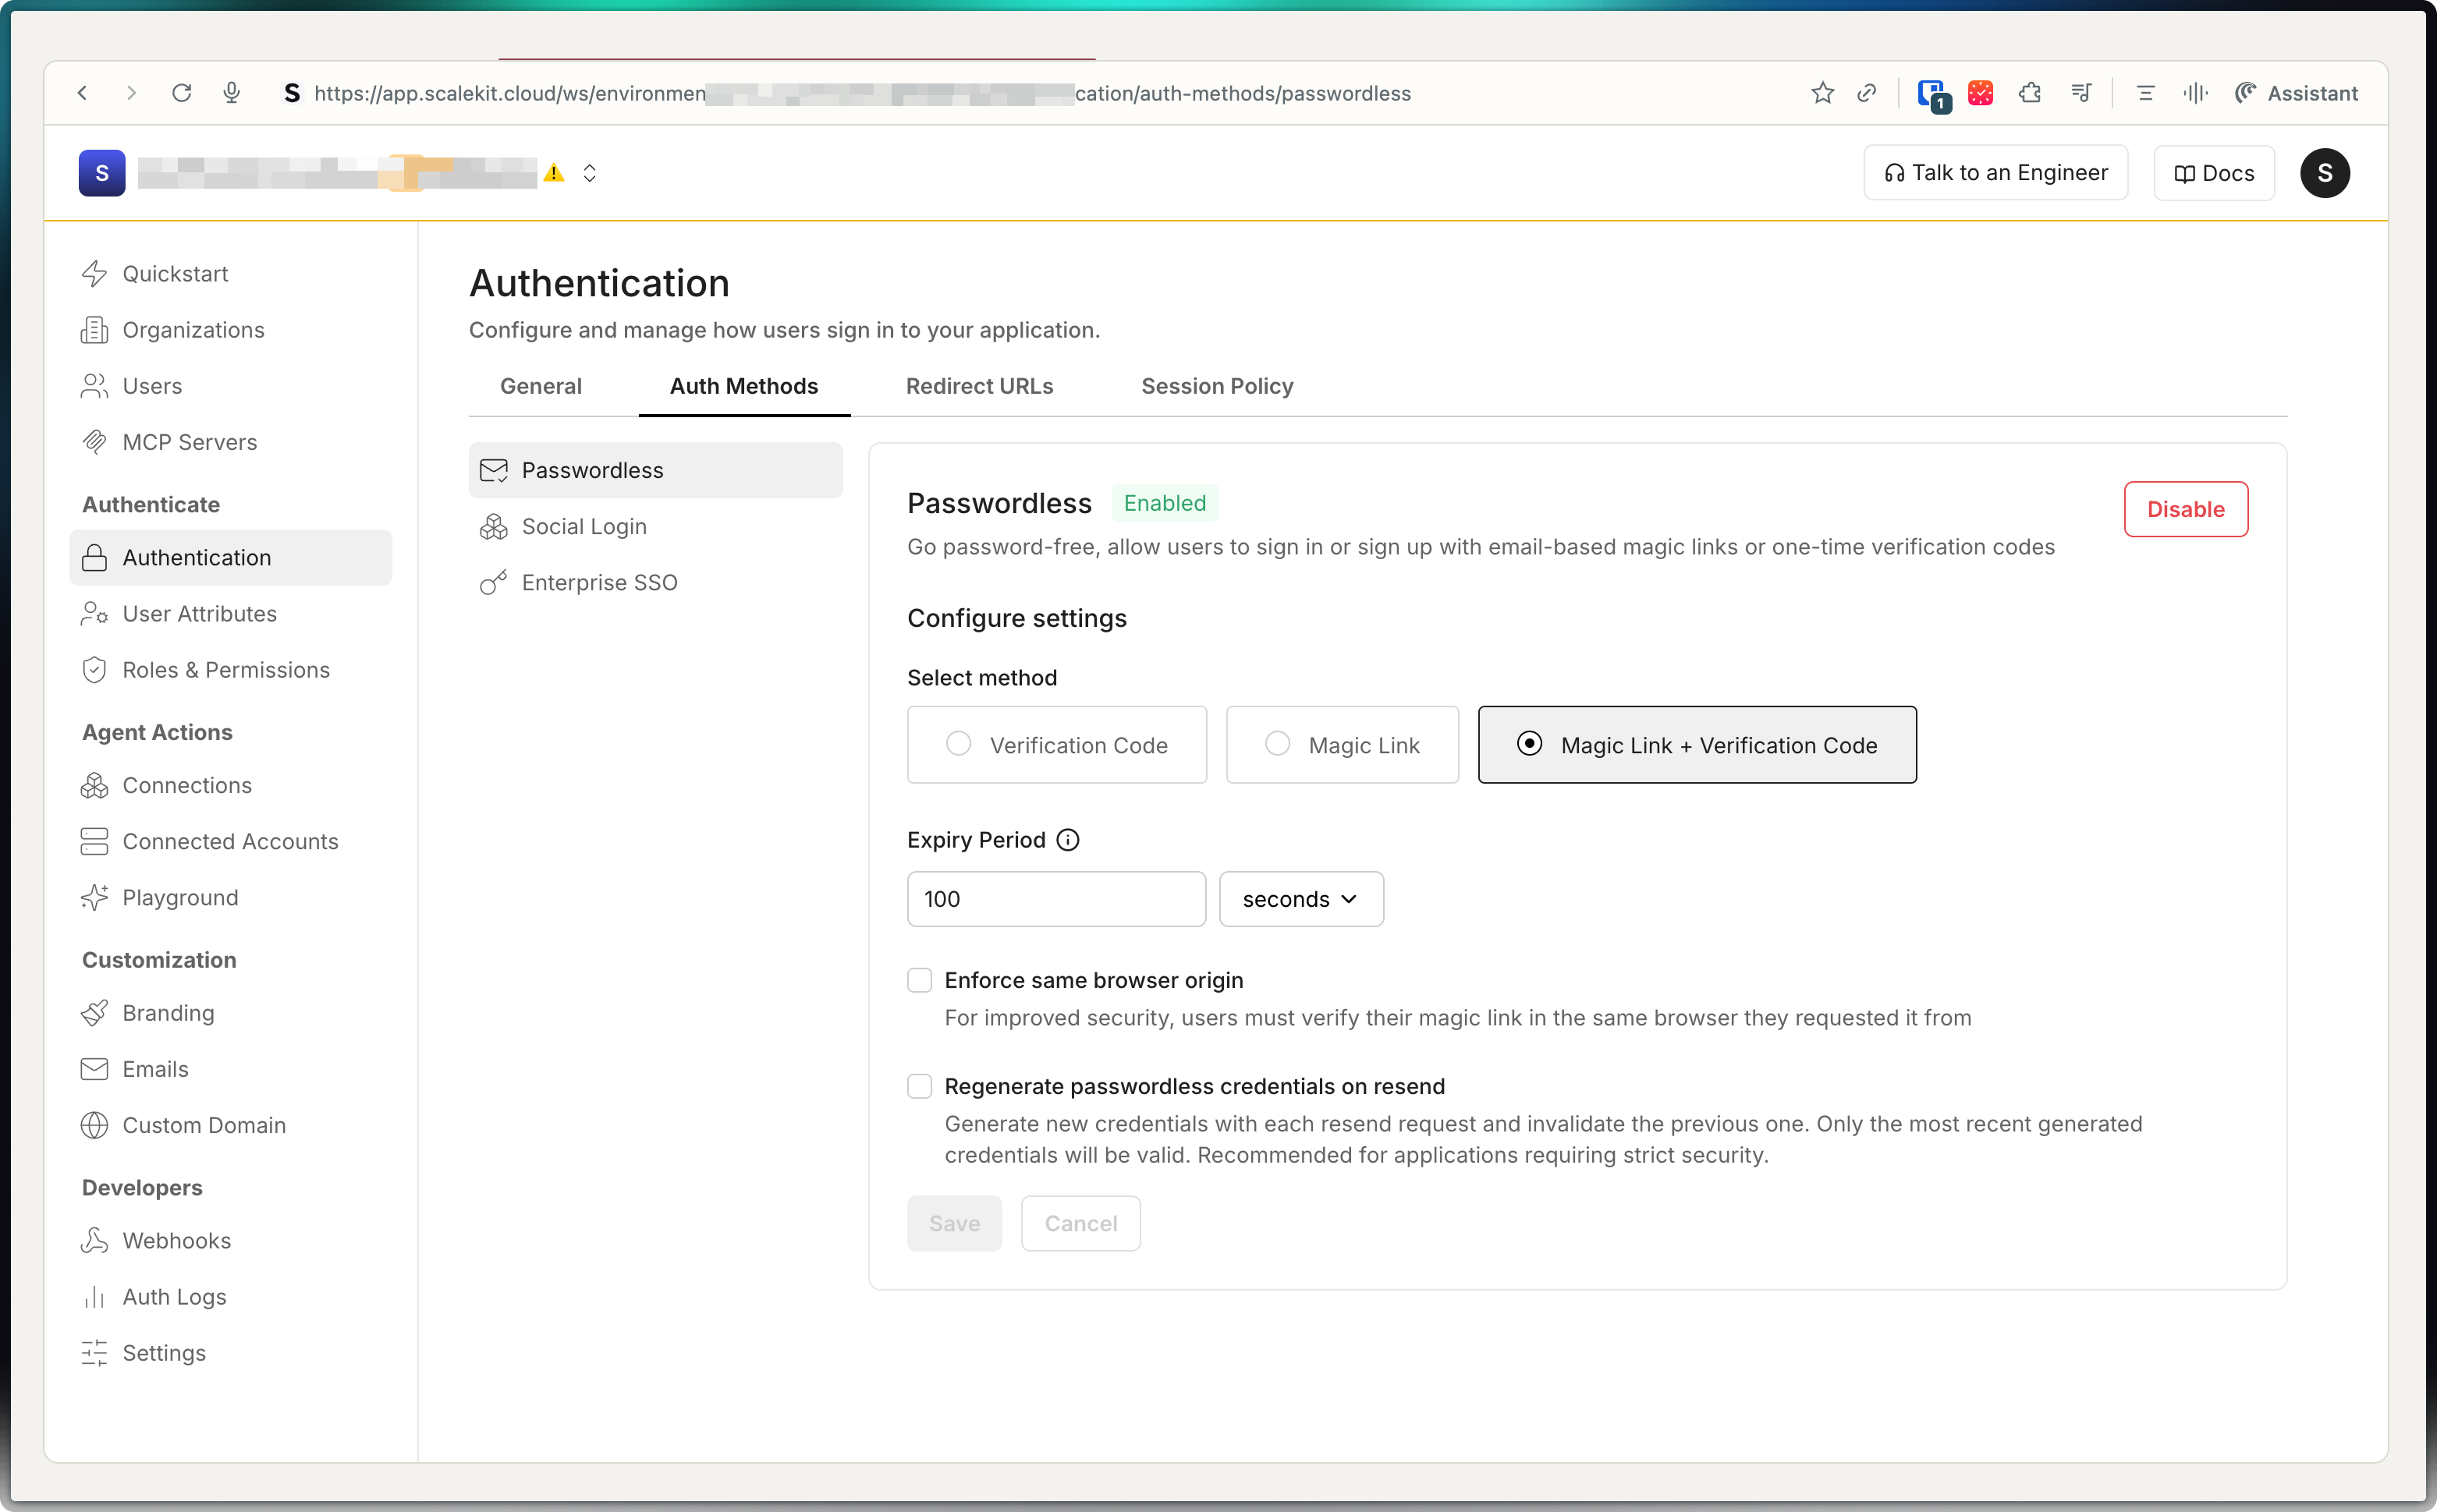This screenshot has height=1512, width=2437.
Task: Enable Regenerate passwordless credentials on resend
Action: tap(920, 1086)
